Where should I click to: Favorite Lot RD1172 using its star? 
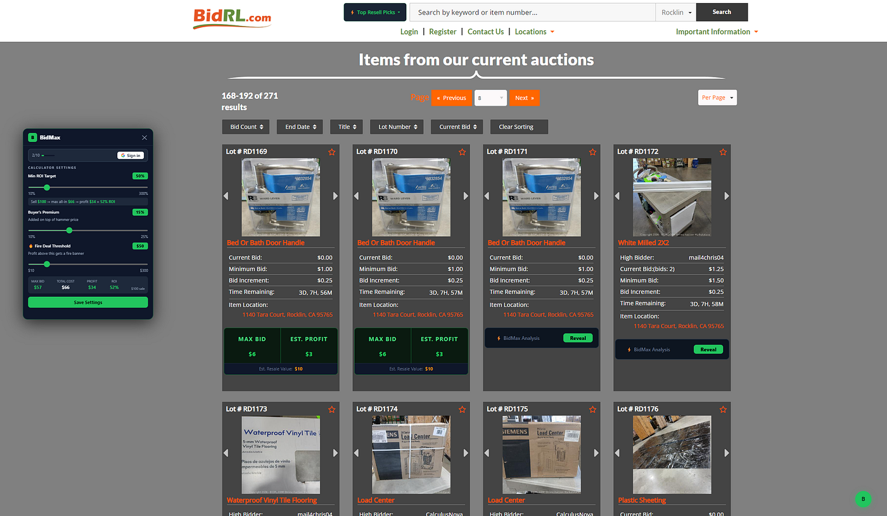[x=723, y=152]
